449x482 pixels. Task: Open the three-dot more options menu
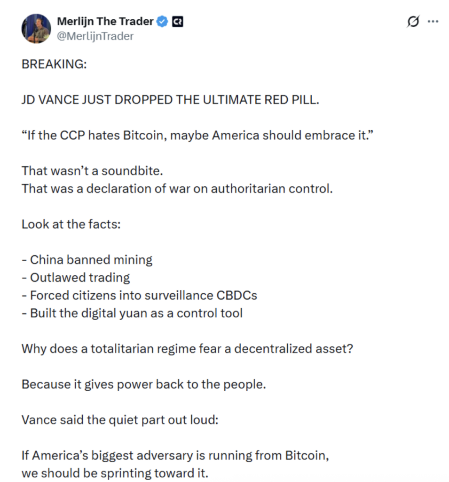[433, 21]
